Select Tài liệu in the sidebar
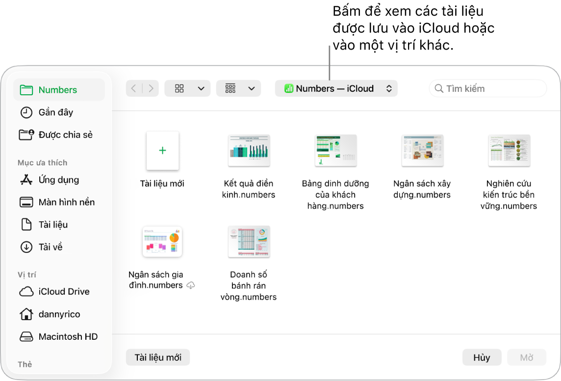561x381 pixels. click(x=59, y=224)
